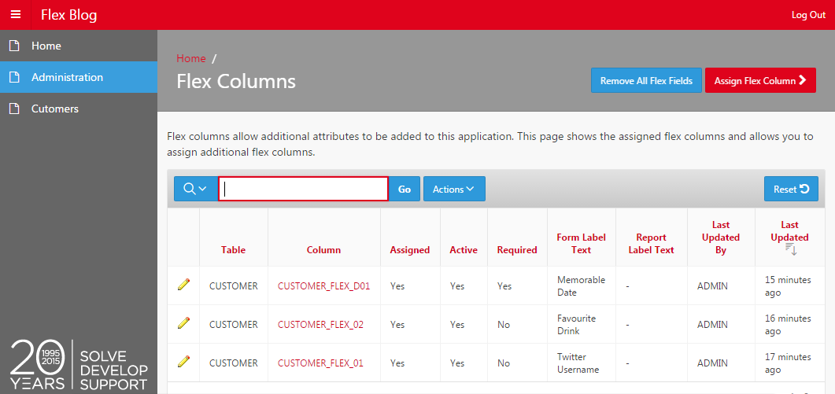Expand the Actions menu
835x394 pixels.
(454, 189)
